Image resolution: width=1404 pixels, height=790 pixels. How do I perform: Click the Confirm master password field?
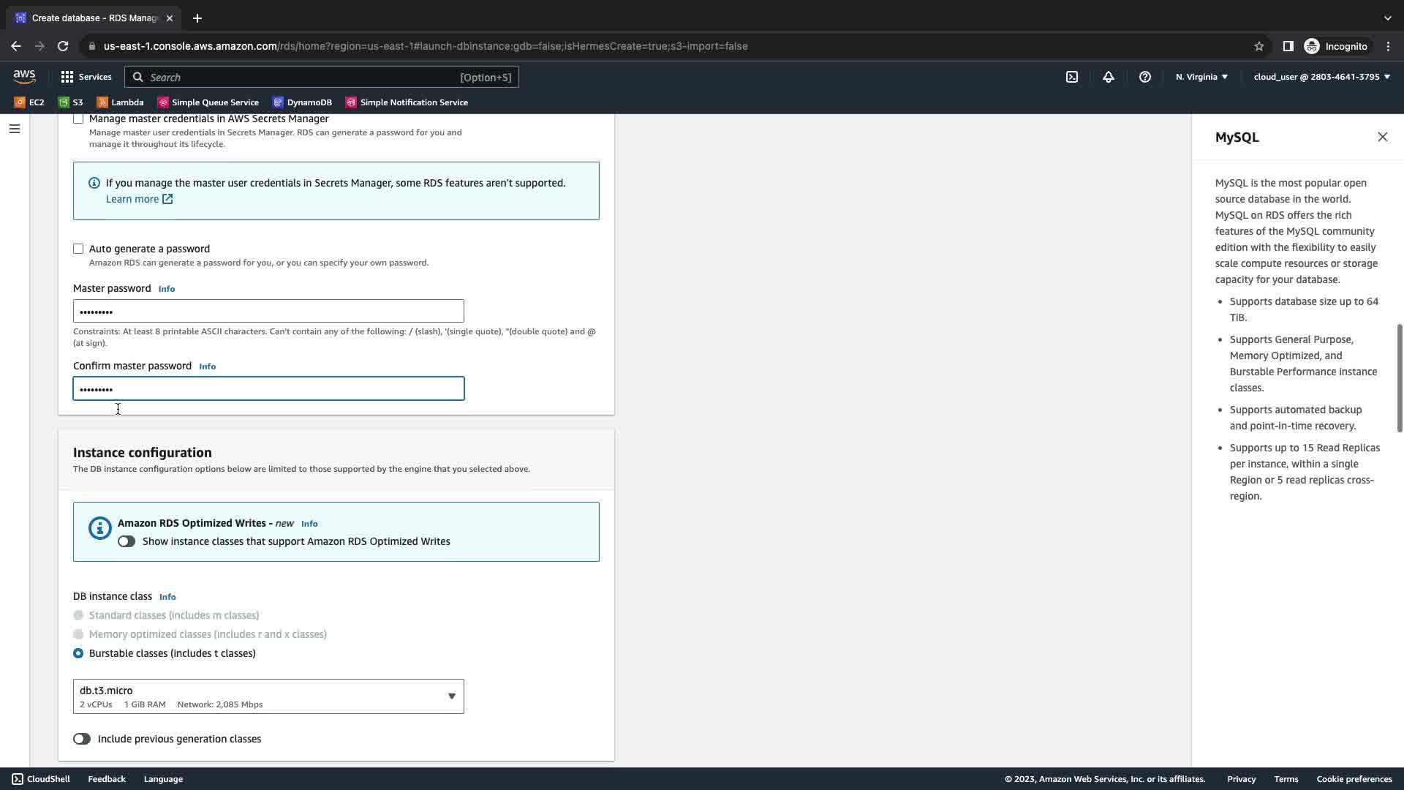(x=268, y=388)
